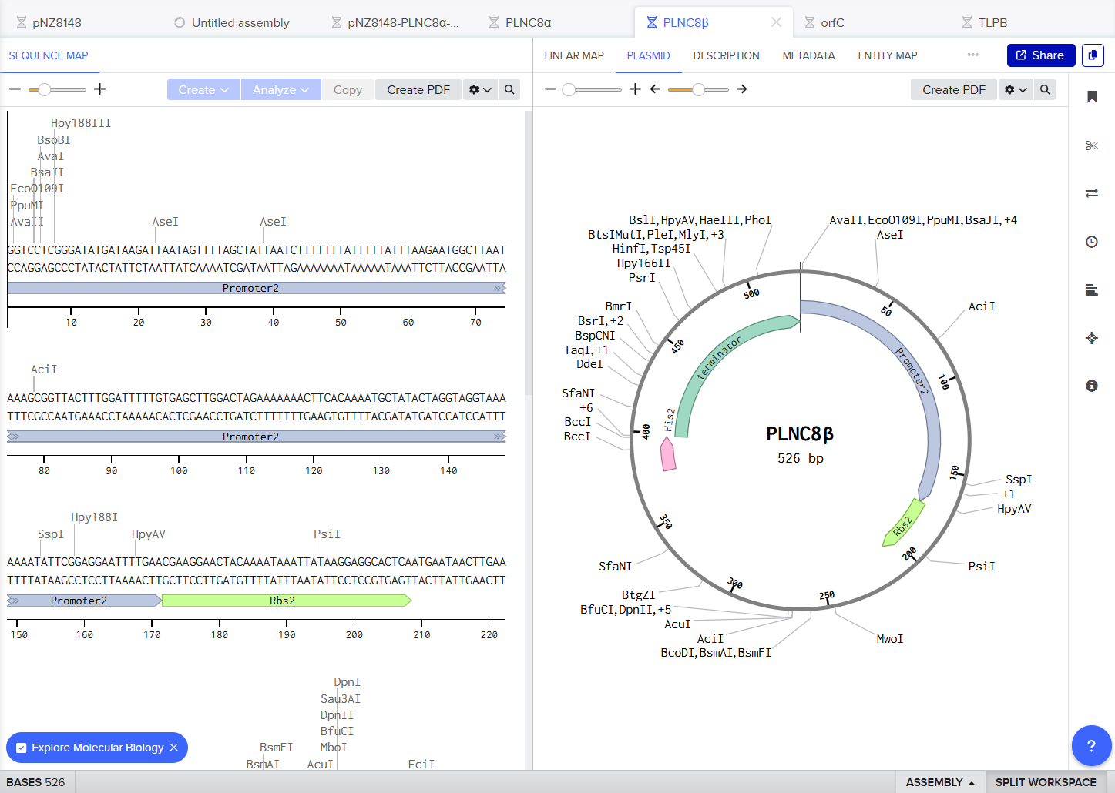Open version history clock icon in sidebar
The image size is (1115, 793).
pos(1092,242)
